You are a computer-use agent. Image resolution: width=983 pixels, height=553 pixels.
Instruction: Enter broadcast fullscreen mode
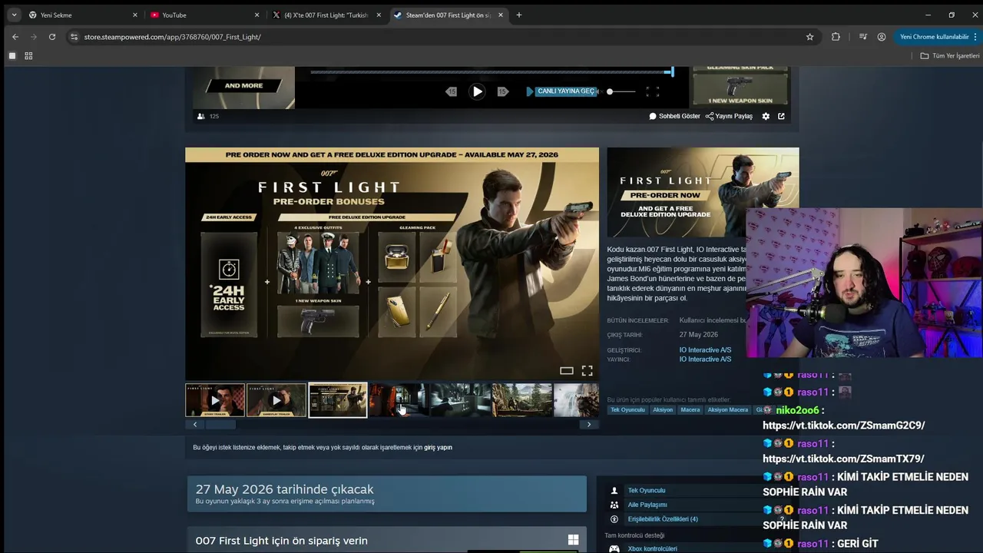click(x=652, y=91)
